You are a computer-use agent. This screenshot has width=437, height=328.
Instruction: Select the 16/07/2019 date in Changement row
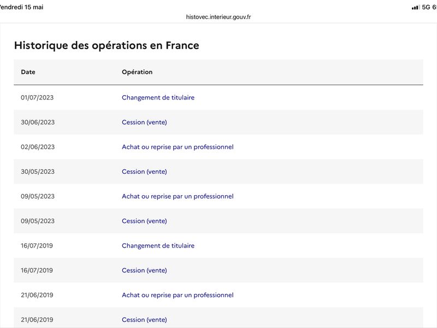[x=37, y=245]
